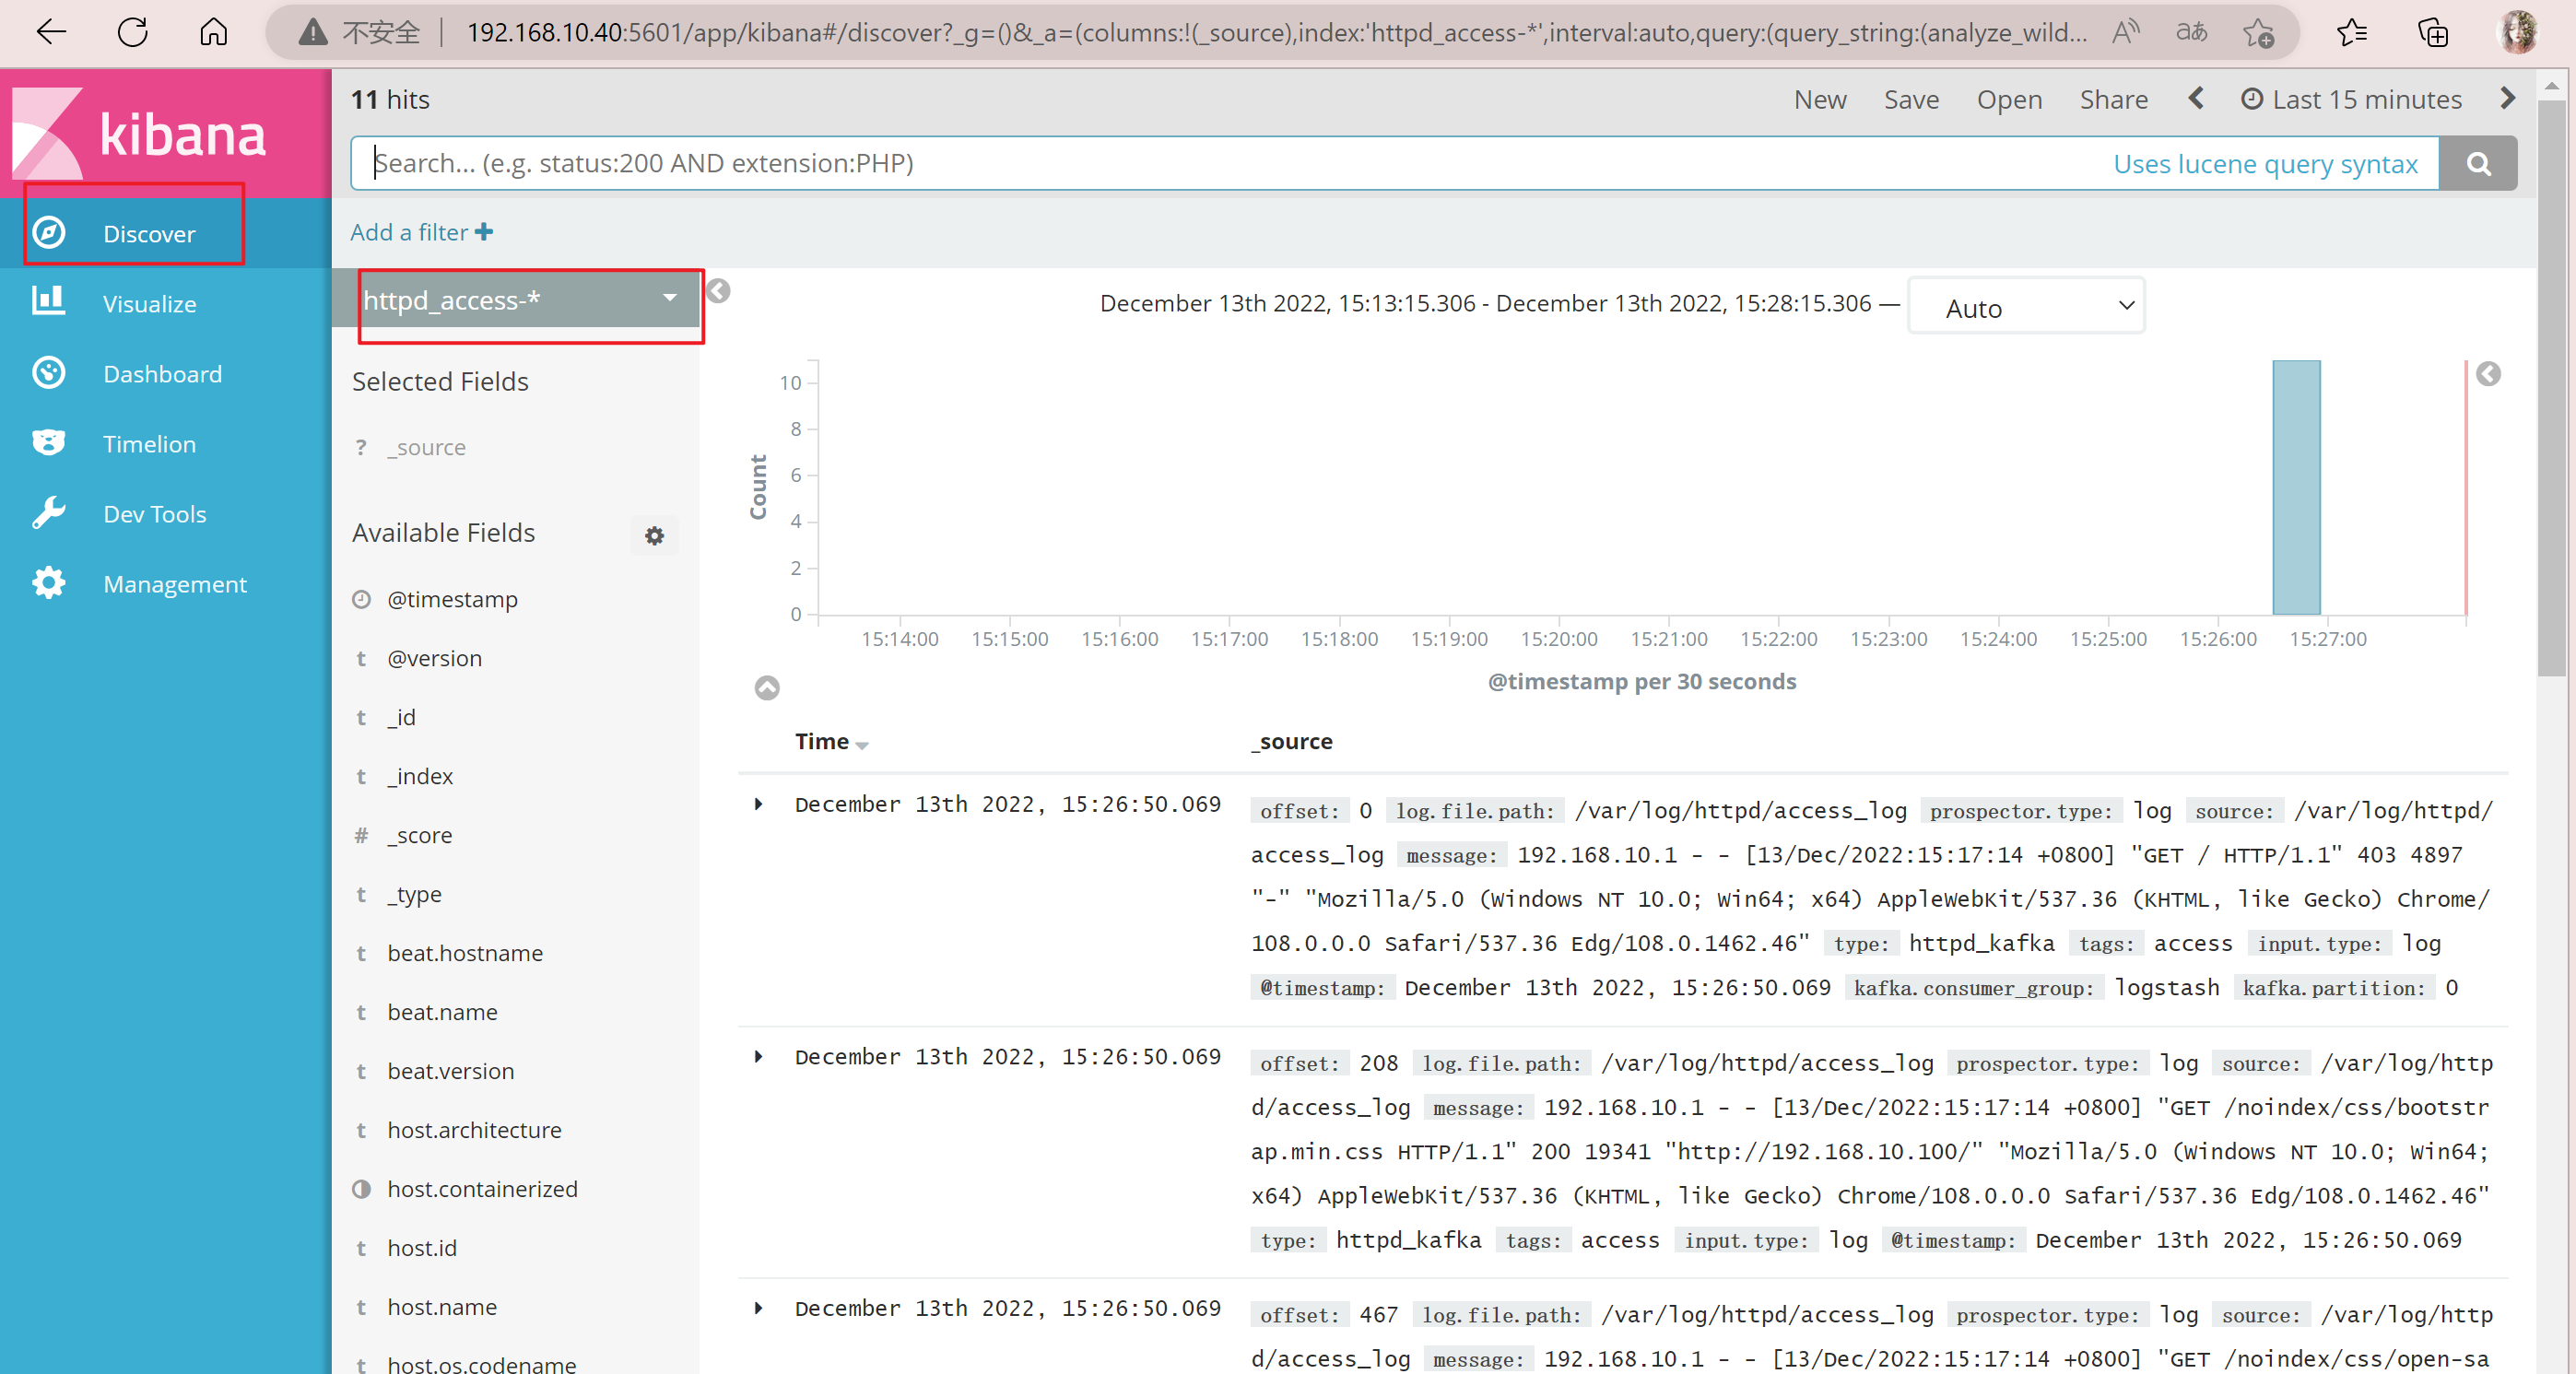The height and width of the screenshot is (1374, 2576).
Task: Focus the Lucene search query field
Action: pos(1230,163)
